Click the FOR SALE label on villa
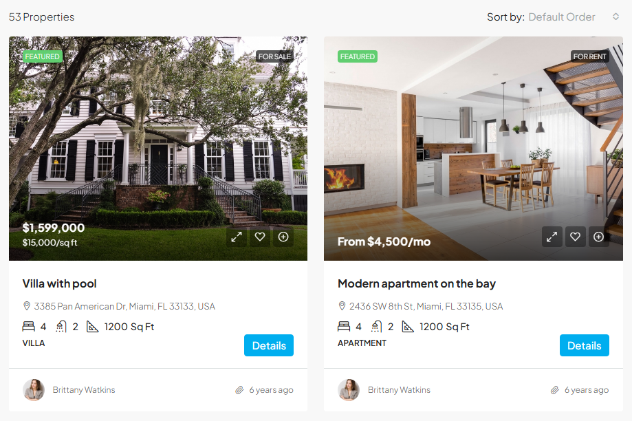 274,56
